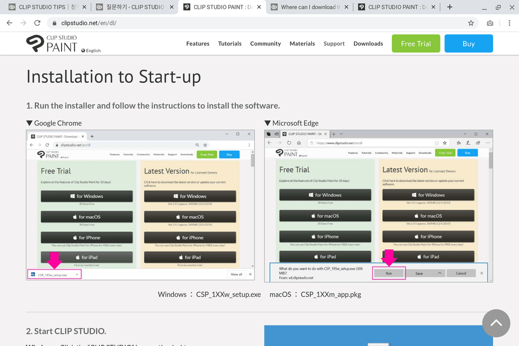Click the 'Google Chrome' label
519x346 pixels.
pyautogui.click(x=58, y=123)
